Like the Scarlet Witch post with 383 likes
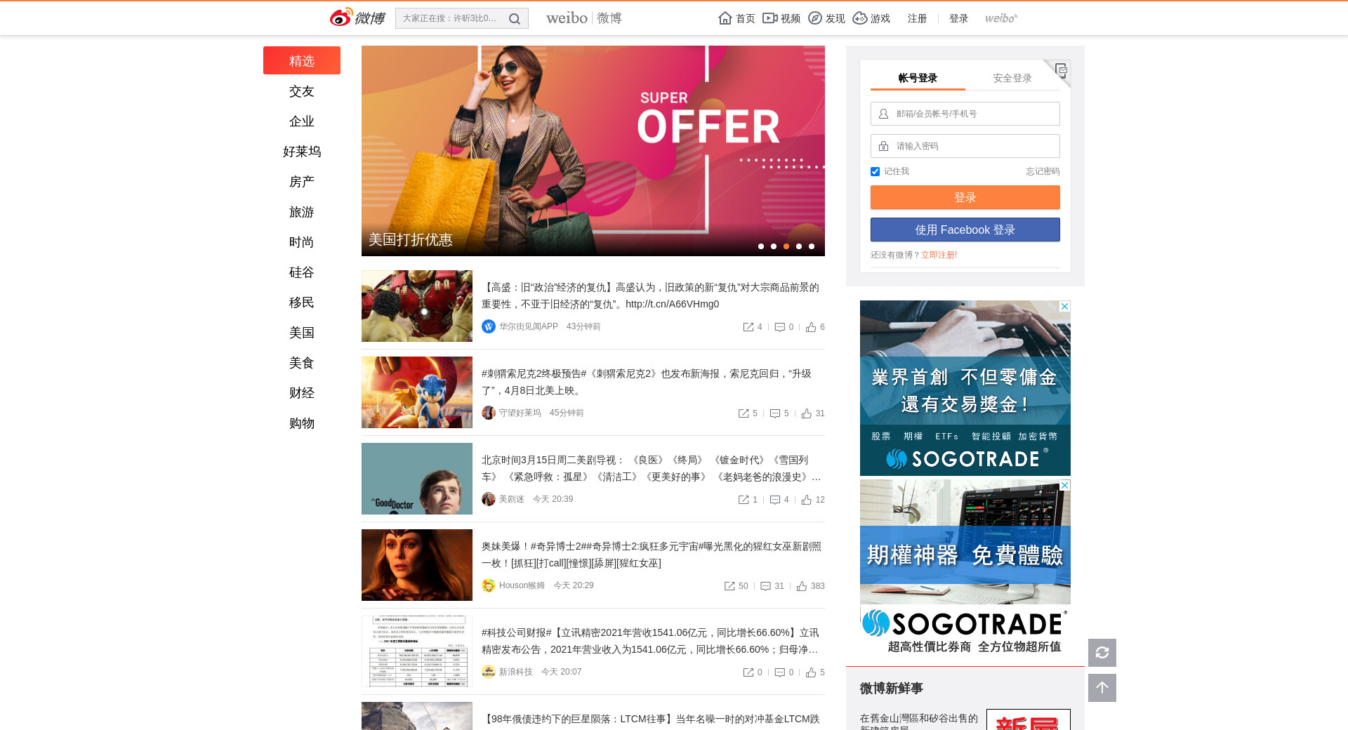 tap(802, 586)
